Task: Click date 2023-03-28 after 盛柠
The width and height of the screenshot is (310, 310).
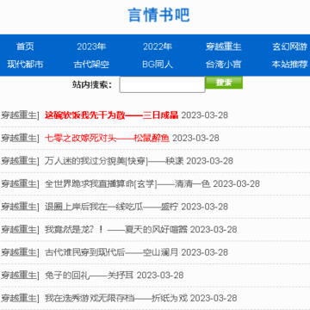Action: pyautogui.click(x=205, y=207)
